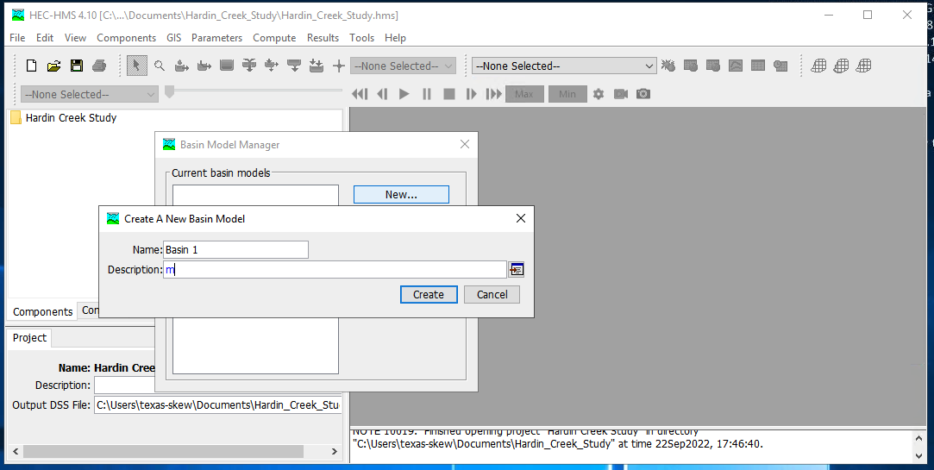This screenshot has width=934, height=470.
Task: Click the Pause animation button
Action: (427, 94)
